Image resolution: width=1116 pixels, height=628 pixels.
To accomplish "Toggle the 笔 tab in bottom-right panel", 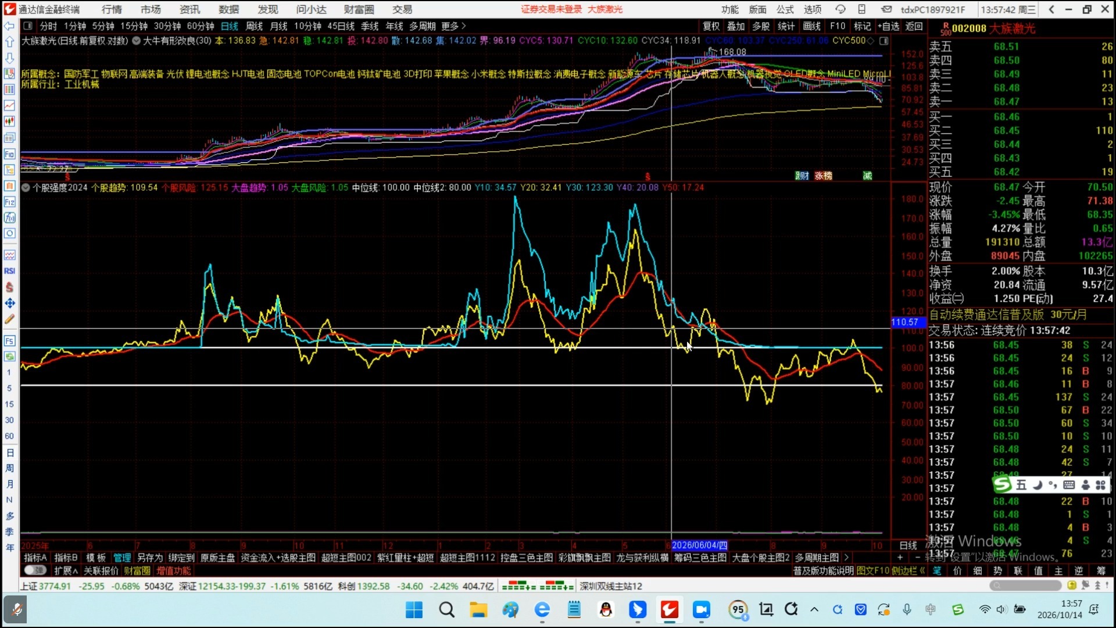I will pyautogui.click(x=937, y=570).
